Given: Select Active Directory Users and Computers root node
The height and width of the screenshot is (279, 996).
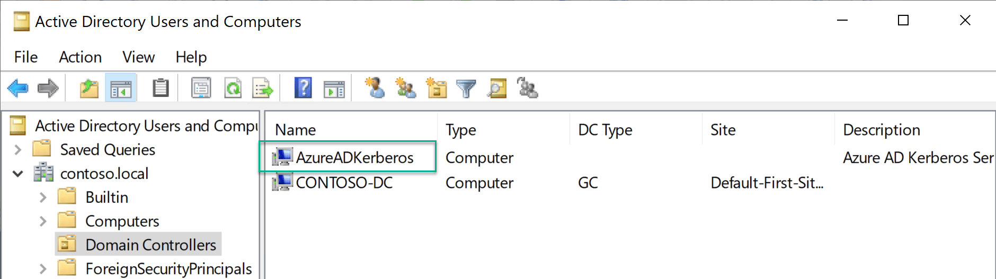Looking at the screenshot, I should click(x=146, y=125).
